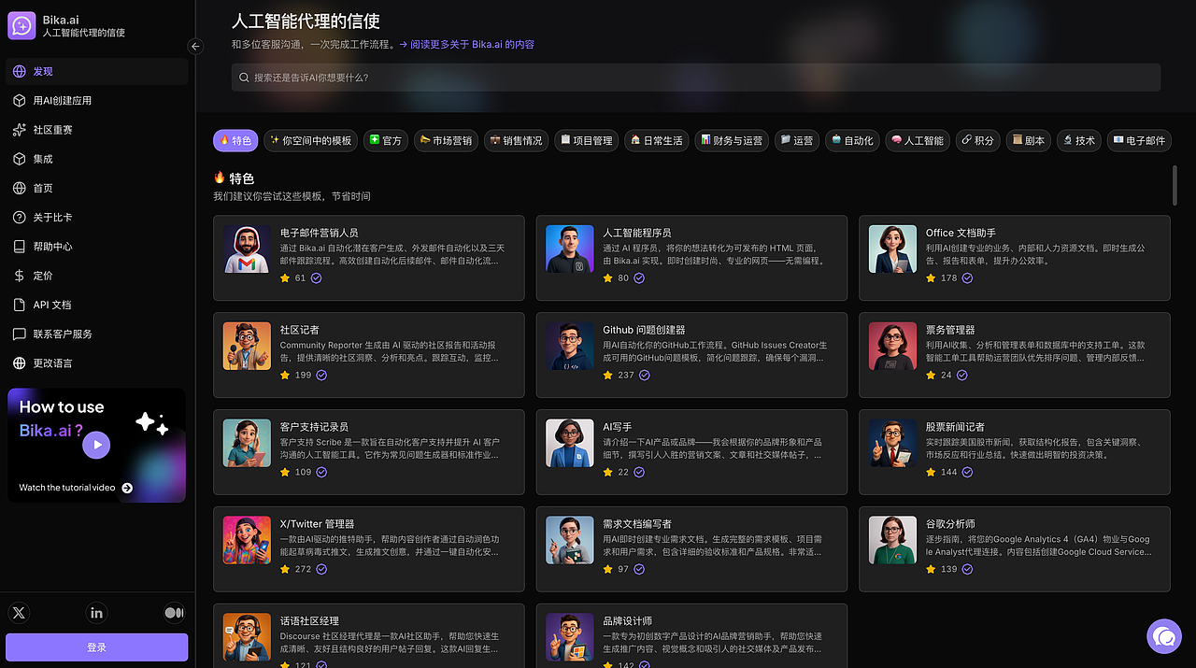
Task: Open the Github 问题创建器 avatar thumbnail
Action: [x=570, y=346]
